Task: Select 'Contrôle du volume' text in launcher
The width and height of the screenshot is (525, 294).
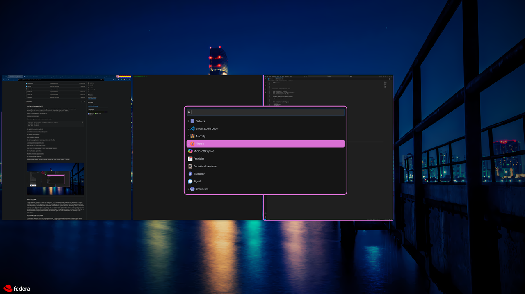Action: (205, 166)
